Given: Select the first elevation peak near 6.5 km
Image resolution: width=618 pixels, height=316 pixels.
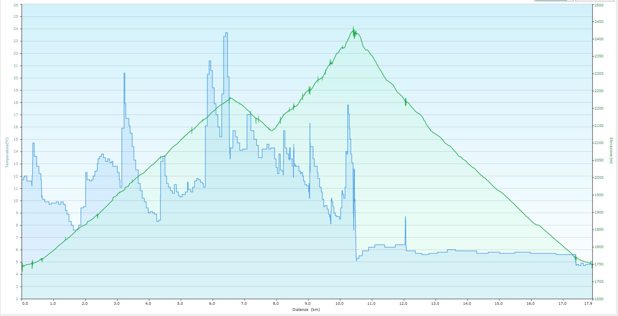Looking at the screenshot, I should tap(230, 98).
